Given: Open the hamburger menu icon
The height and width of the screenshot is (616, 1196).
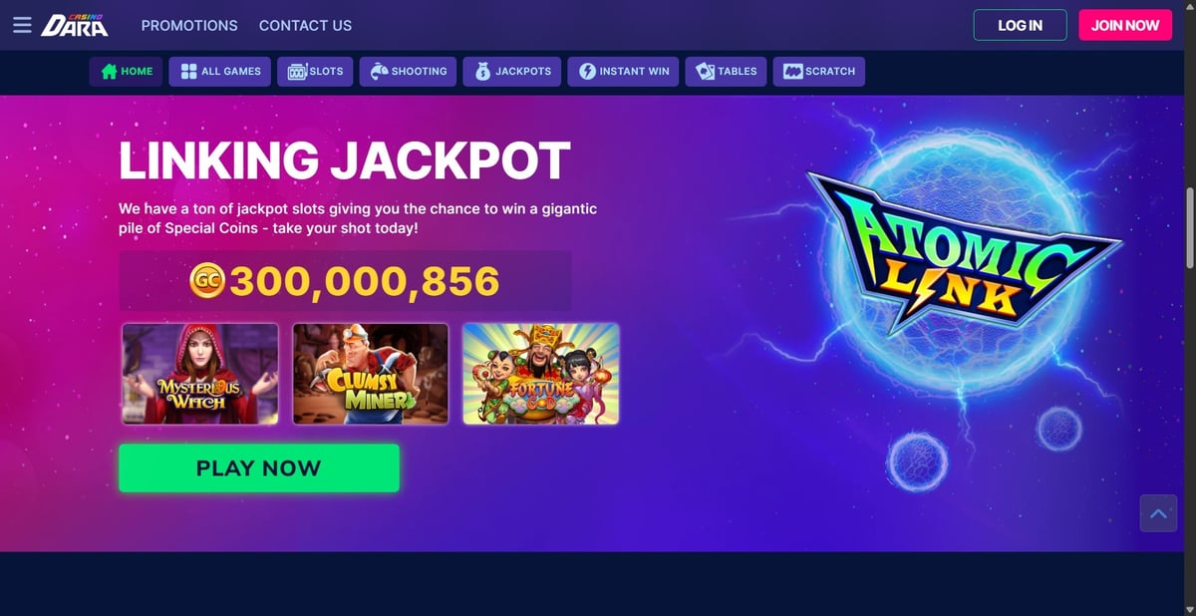Looking at the screenshot, I should [x=22, y=25].
